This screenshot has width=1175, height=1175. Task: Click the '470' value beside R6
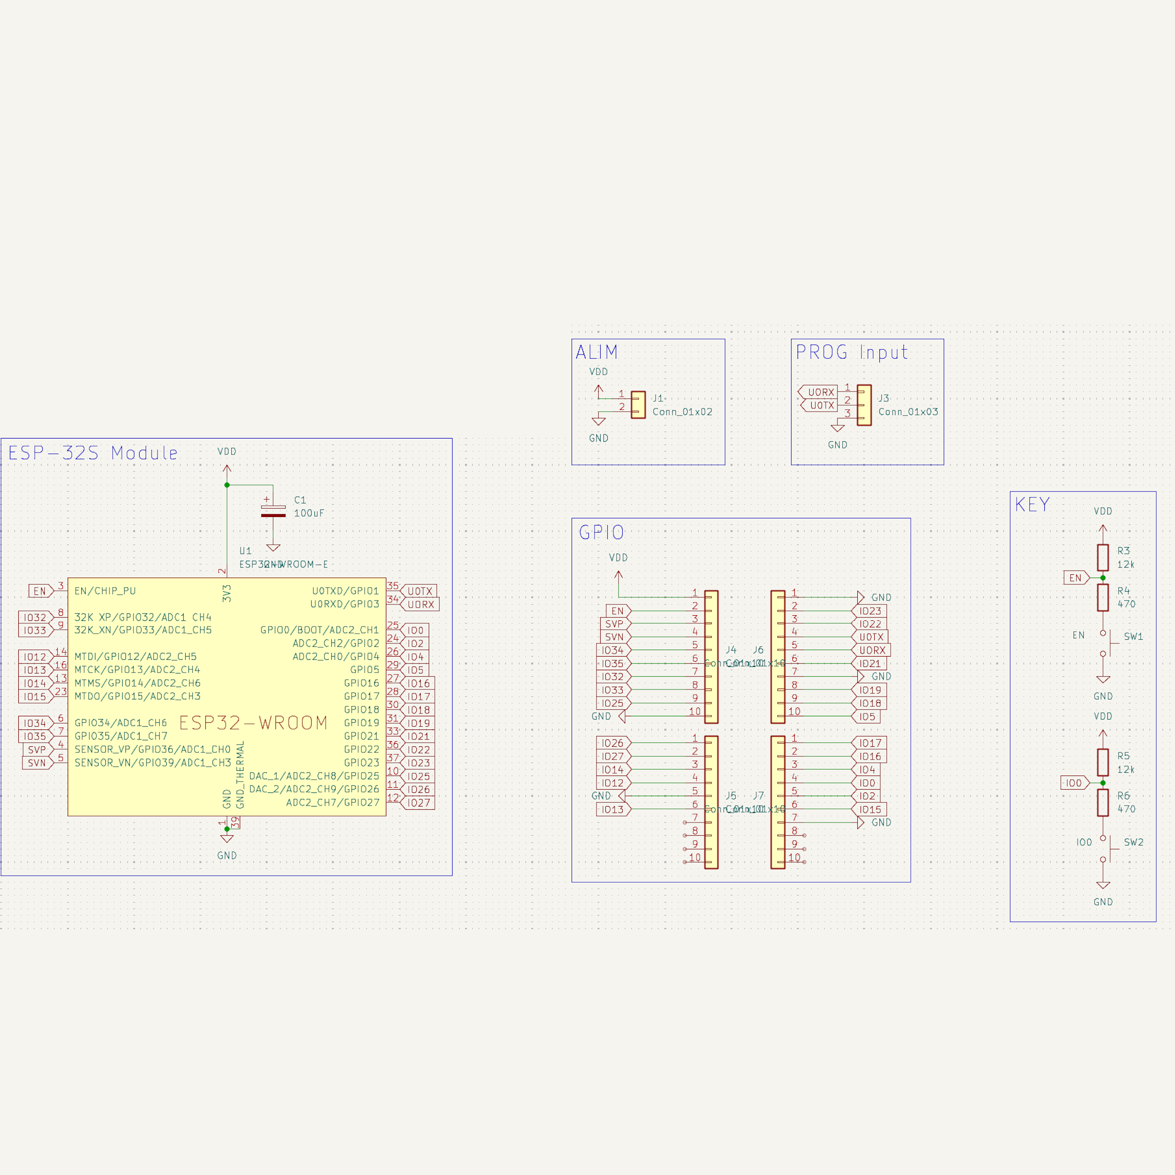pyautogui.click(x=1126, y=809)
